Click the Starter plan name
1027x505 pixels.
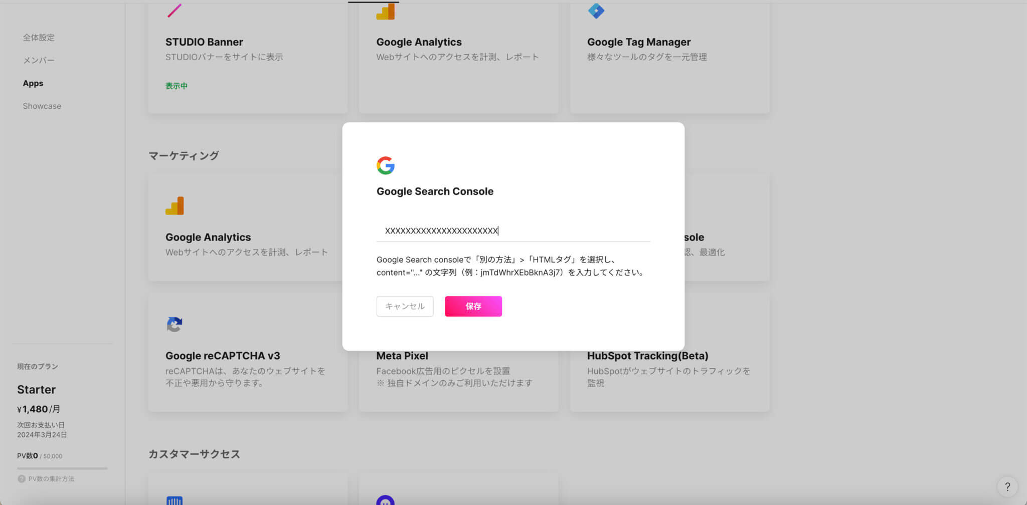click(x=36, y=389)
